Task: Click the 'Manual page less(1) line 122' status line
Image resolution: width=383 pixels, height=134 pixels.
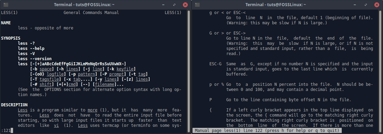Action: pyautogui.click(x=267, y=131)
